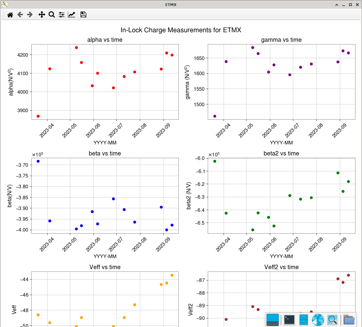Image resolution: width=362 pixels, height=327 pixels.
Task: Click the window shade up-arrow button
Action: click(x=337, y=5)
